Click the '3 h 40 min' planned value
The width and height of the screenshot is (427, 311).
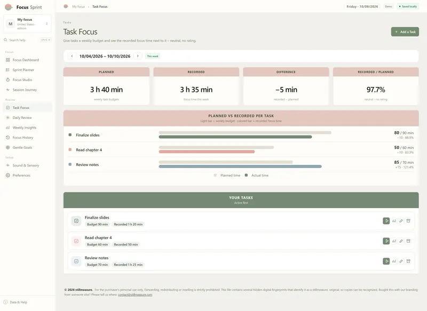pos(106,90)
